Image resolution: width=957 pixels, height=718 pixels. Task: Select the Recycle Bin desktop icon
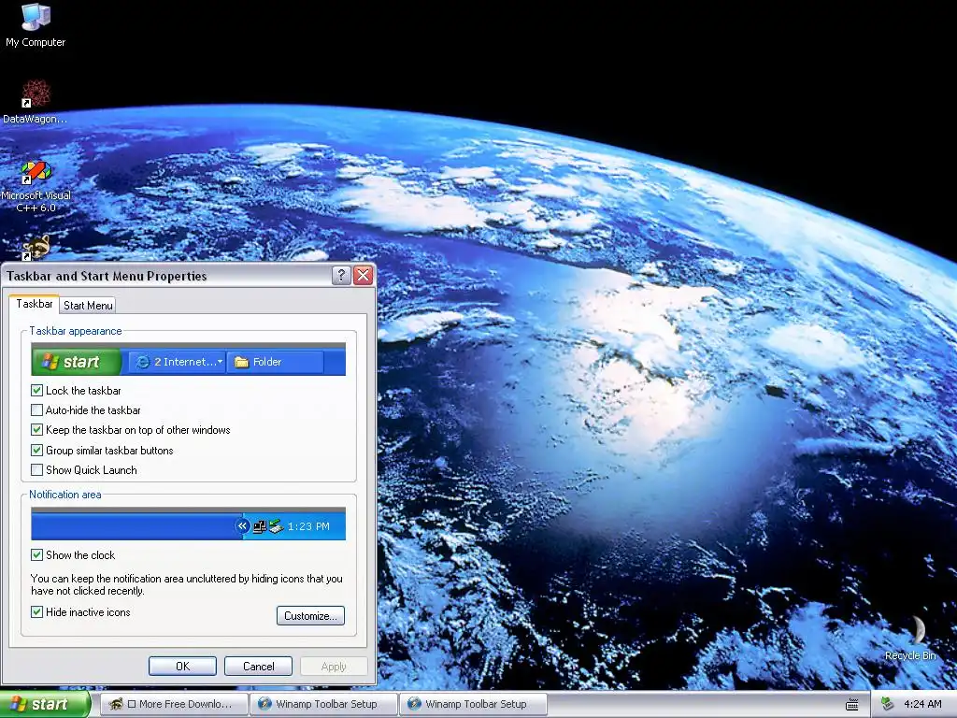910,638
